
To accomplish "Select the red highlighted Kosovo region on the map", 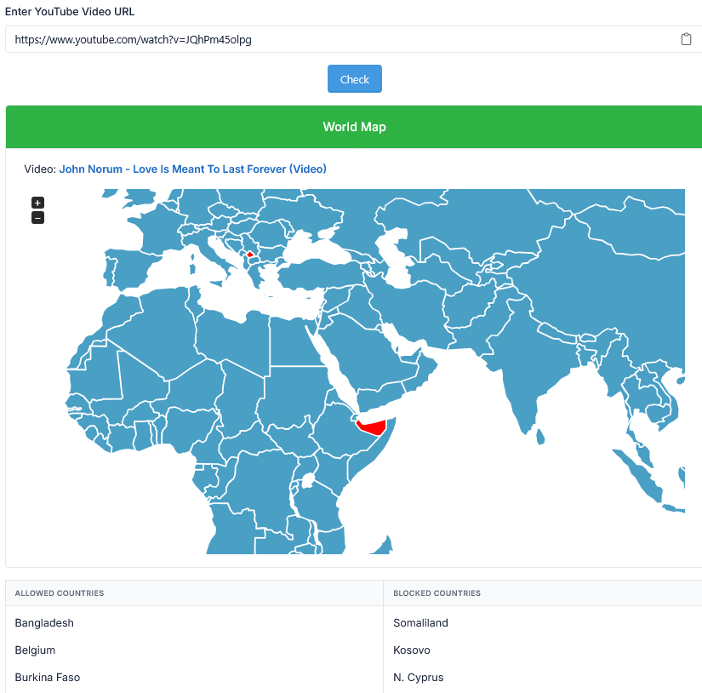I will pyautogui.click(x=250, y=253).
